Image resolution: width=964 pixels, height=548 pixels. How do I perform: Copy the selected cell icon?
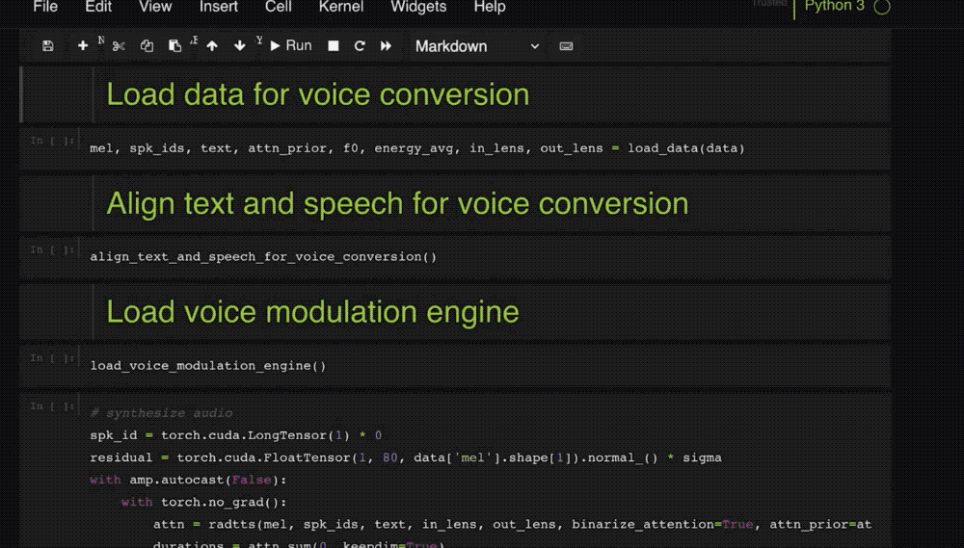tap(147, 46)
